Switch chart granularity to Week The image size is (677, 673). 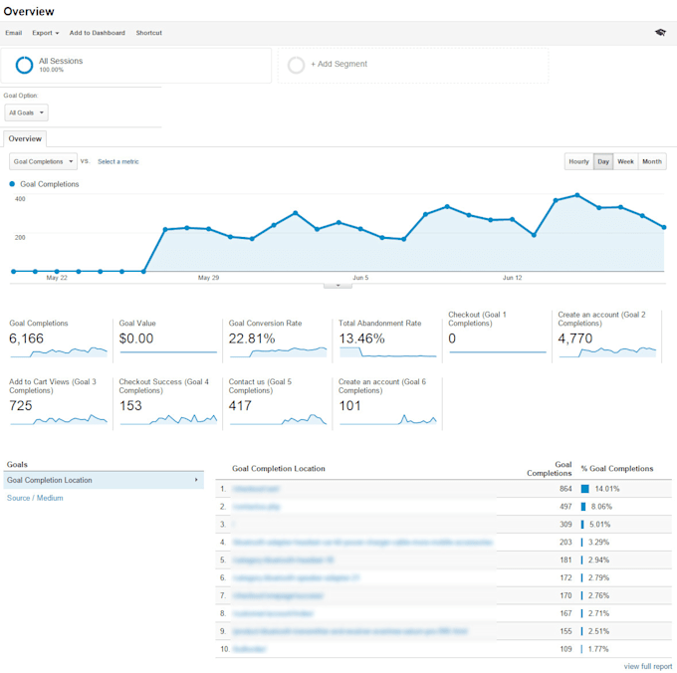pos(625,161)
